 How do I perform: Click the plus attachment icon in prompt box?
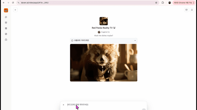(x=63, y=105)
